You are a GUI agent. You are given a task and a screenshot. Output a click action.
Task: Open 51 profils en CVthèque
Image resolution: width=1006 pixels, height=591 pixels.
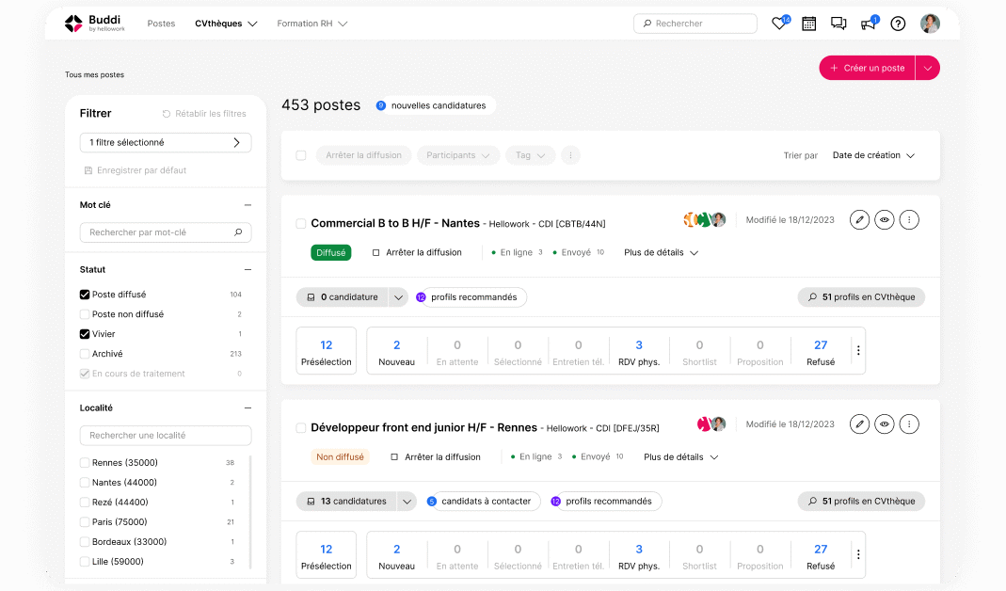click(x=860, y=295)
